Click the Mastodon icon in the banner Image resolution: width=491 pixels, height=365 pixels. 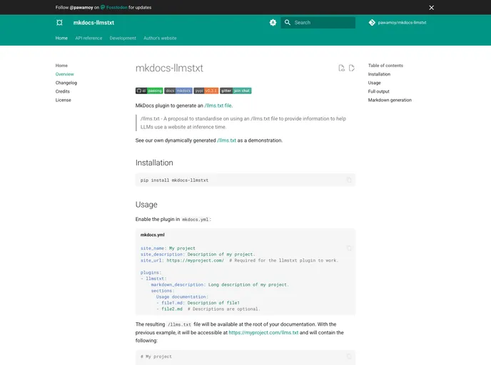103,7
